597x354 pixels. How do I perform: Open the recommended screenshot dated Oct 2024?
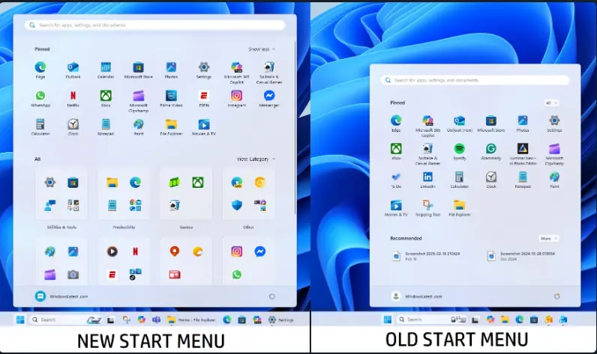pyautogui.click(x=521, y=256)
